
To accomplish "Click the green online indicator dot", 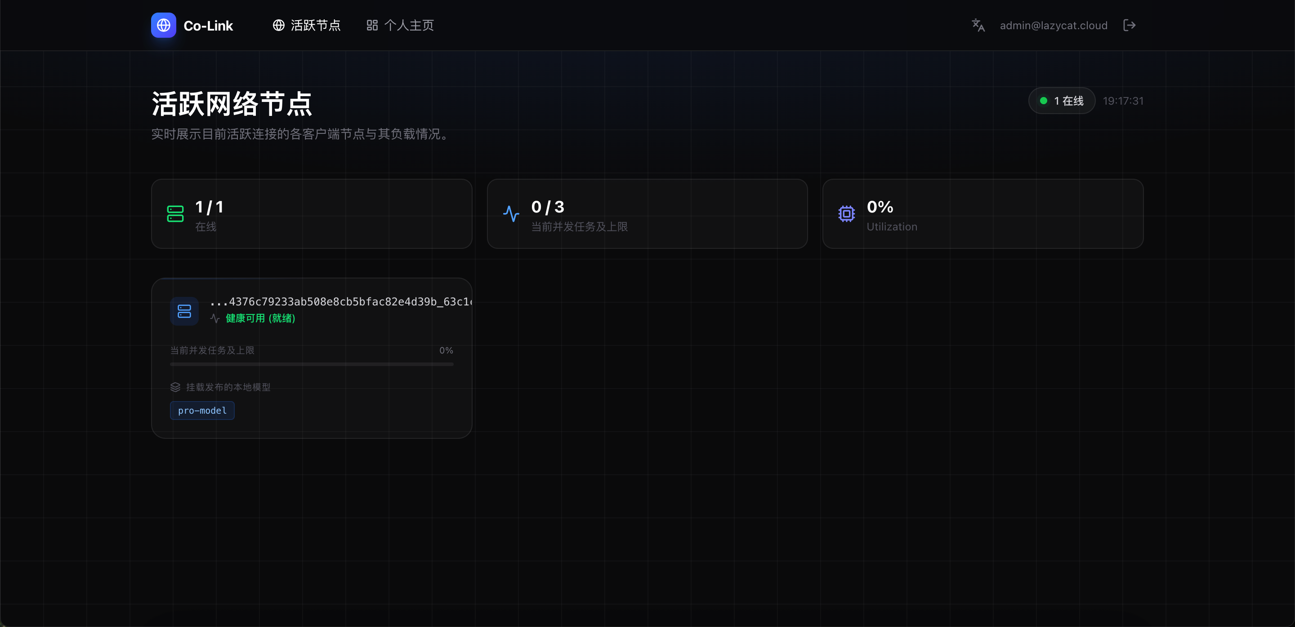I will pyautogui.click(x=1043, y=101).
